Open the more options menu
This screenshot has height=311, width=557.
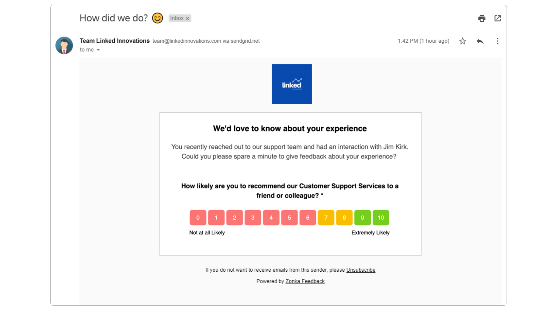click(x=497, y=41)
